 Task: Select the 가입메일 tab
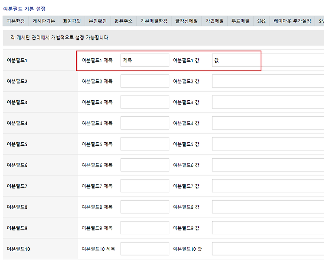[x=215, y=21]
